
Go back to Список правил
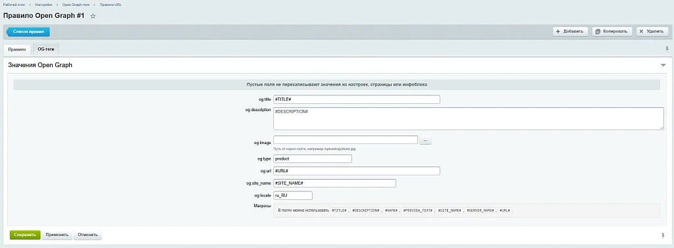(x=28, y=32)
